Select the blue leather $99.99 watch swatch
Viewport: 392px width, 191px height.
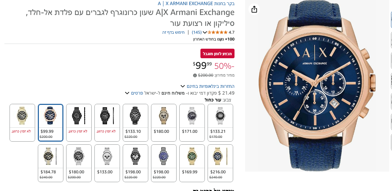pos(50,123)
